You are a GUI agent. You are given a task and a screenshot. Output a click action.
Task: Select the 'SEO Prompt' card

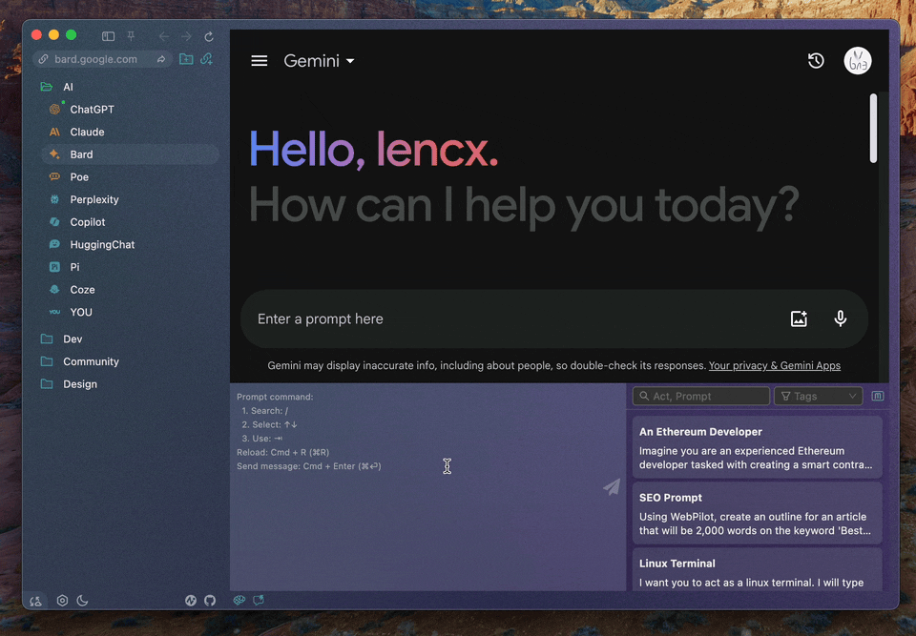[x=757, y=513]
